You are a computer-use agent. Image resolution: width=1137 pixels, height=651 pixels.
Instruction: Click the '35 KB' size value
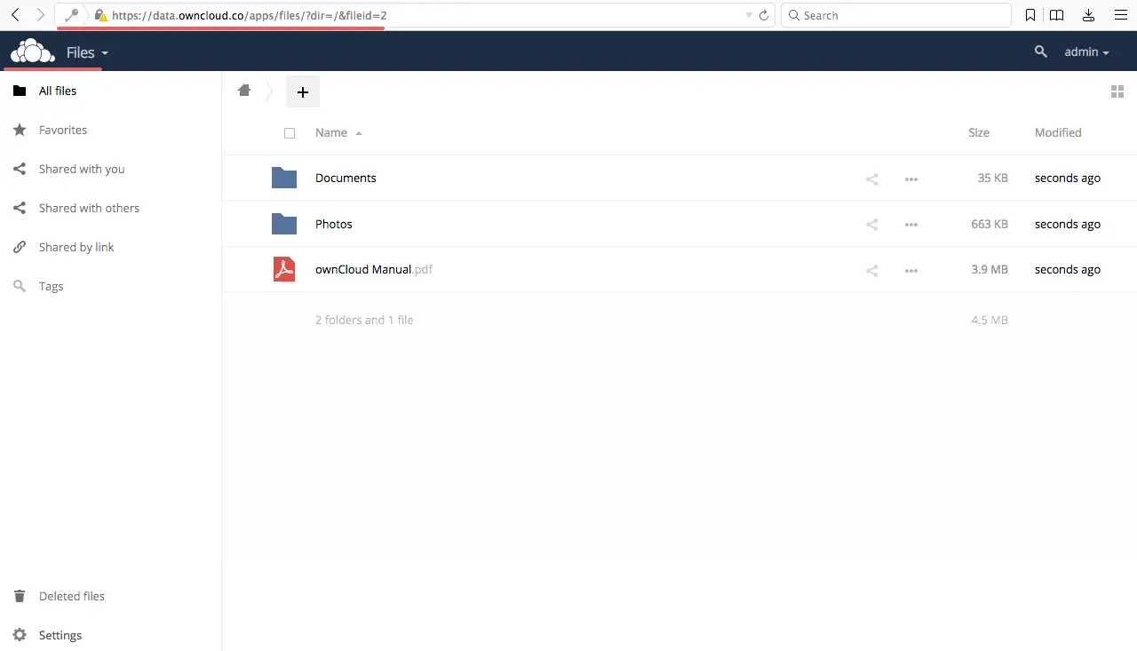[x=993, y=178]
